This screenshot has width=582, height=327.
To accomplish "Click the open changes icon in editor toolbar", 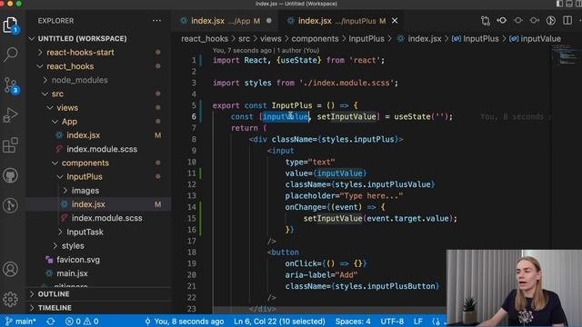I will click(486, 21).
